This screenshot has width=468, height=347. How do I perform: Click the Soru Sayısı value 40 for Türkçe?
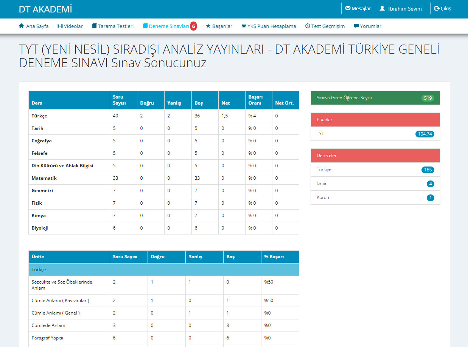coord(116,116)
